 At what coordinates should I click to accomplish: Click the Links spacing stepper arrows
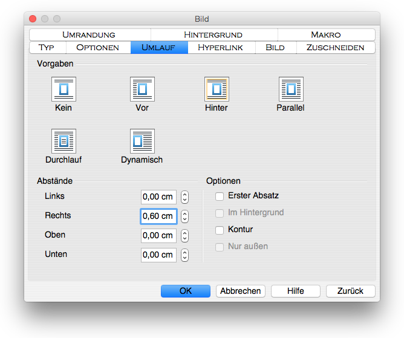(x=185, y=197)
